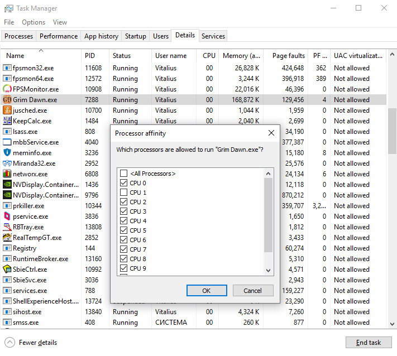
Task: Open the Users tab
Action: (160, 36)
